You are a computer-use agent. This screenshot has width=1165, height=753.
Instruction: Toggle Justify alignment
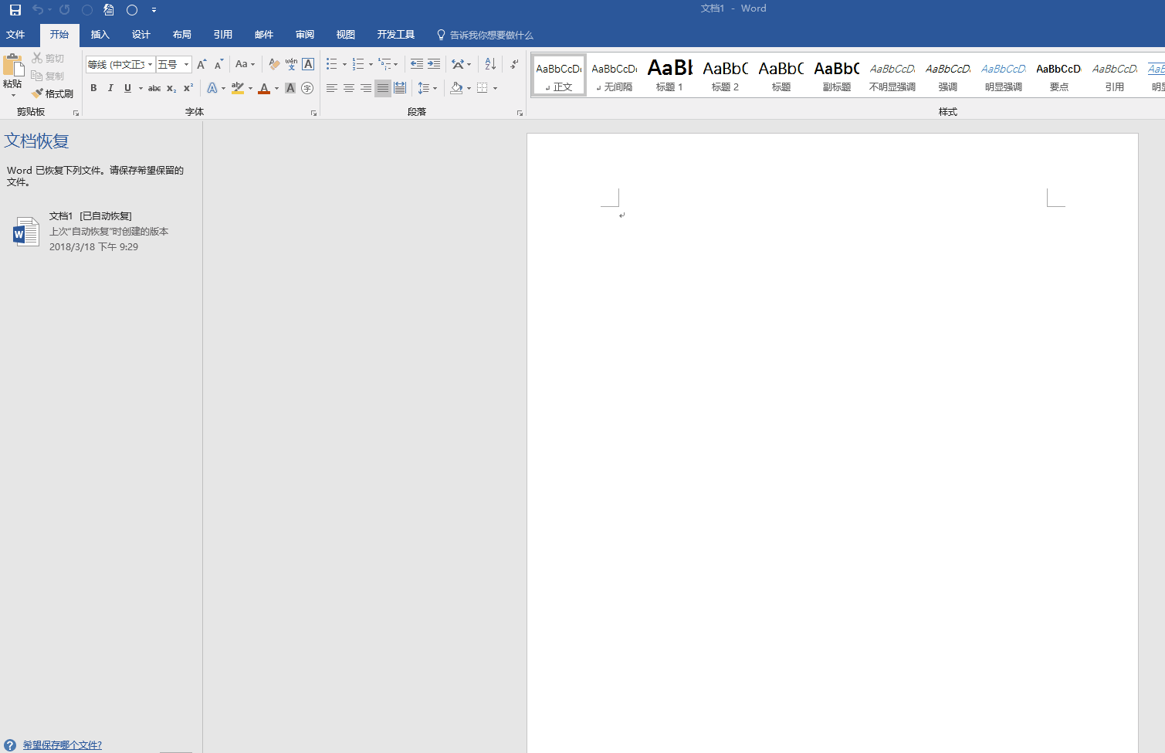coord(383,88)
